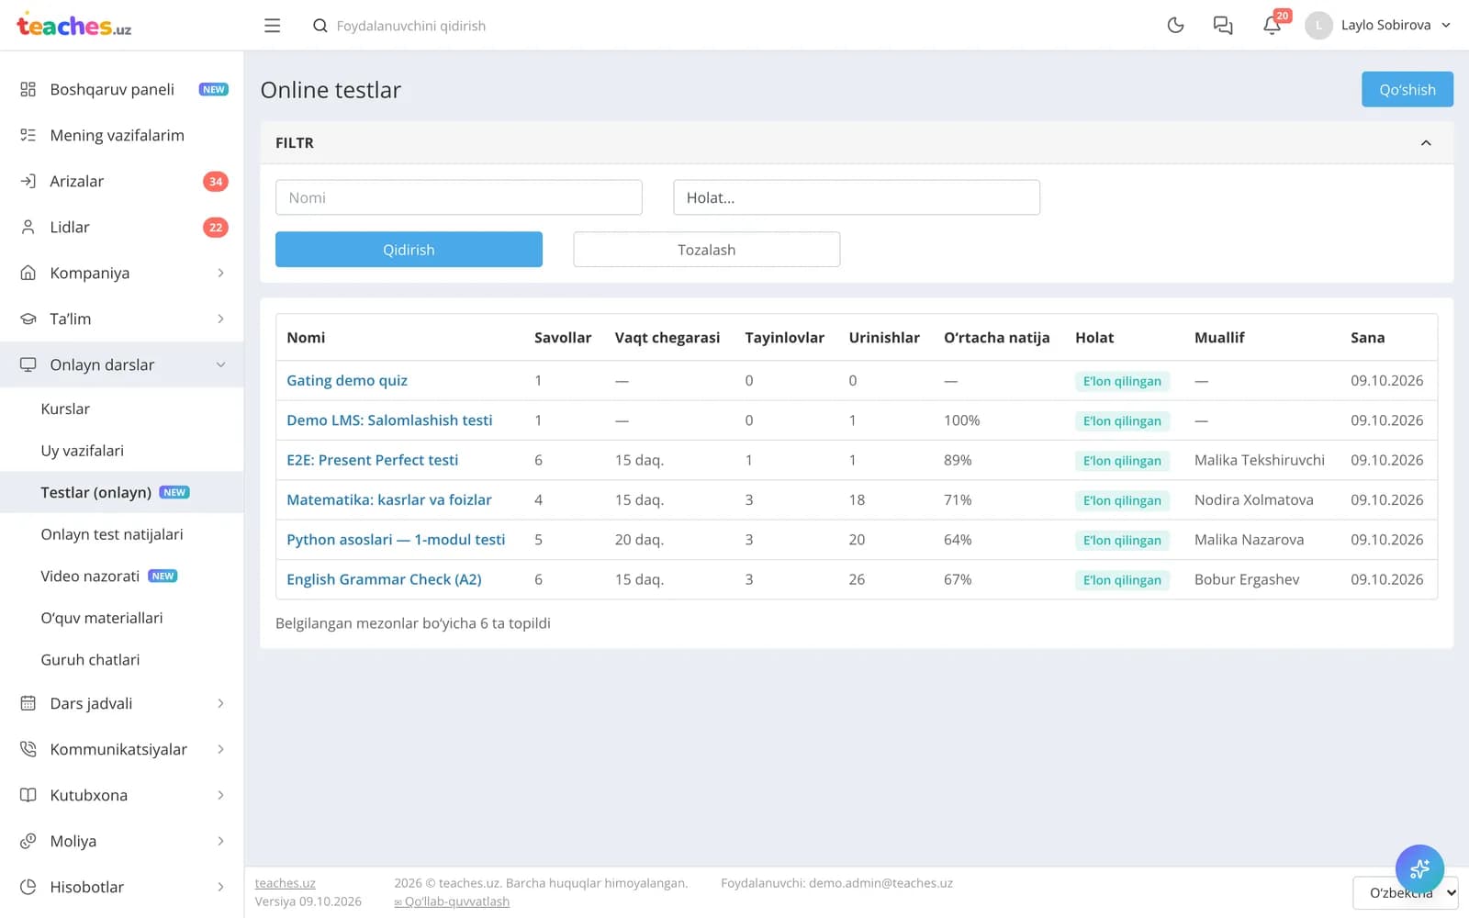Open notifications bell icon

coord(1272,26)
